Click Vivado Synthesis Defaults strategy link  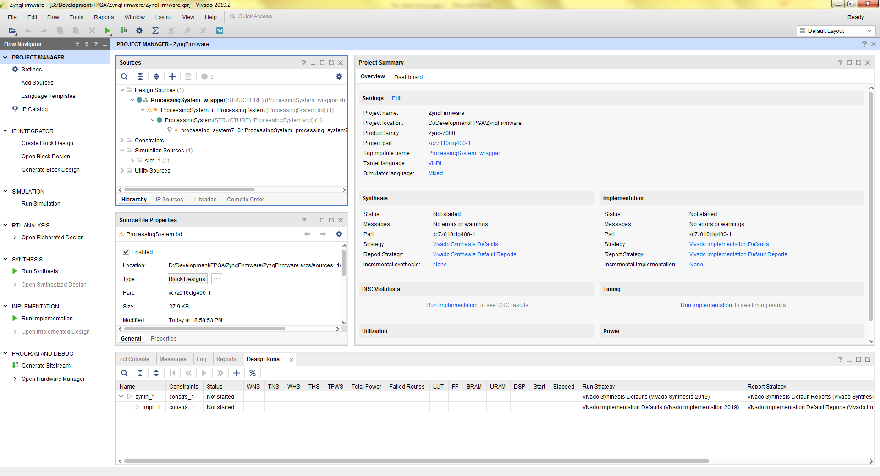466,244
